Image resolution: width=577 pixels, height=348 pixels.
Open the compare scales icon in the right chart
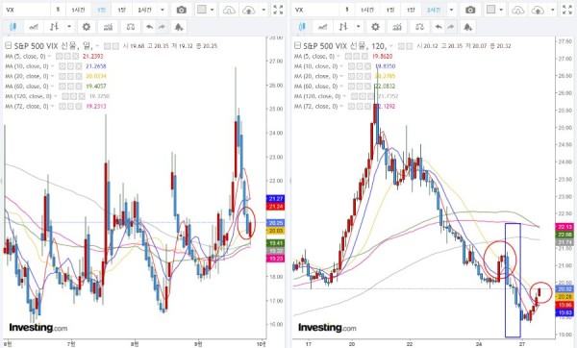point(419,27)
